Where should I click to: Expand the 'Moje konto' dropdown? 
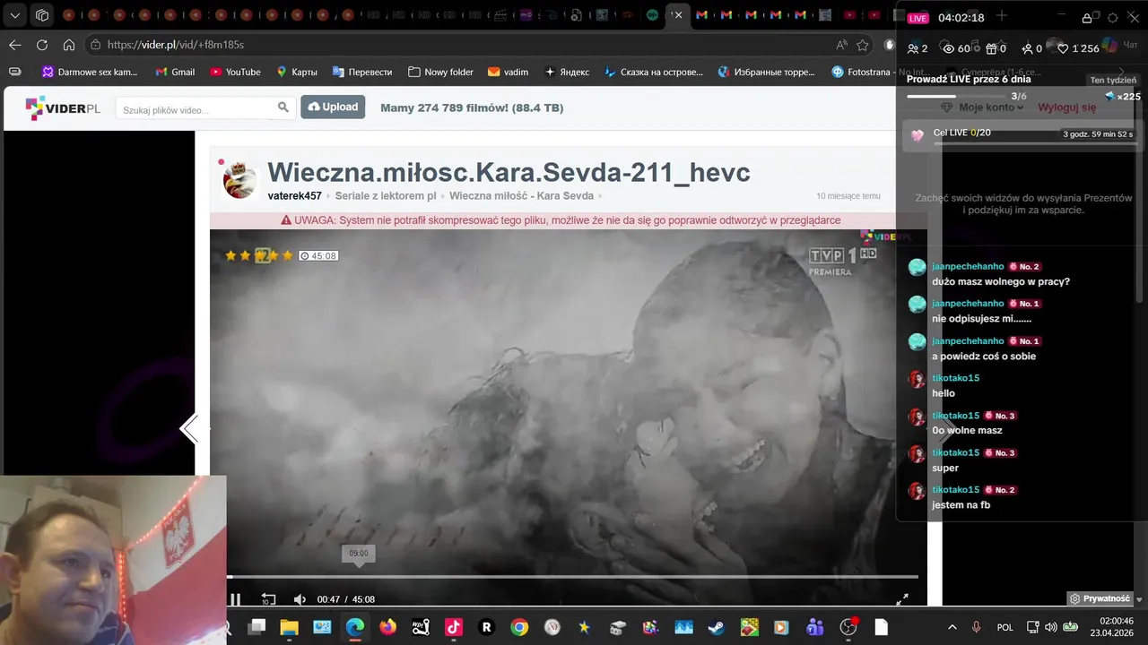pos(991,107)
